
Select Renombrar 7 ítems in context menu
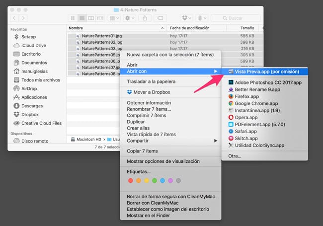[149, 109]
